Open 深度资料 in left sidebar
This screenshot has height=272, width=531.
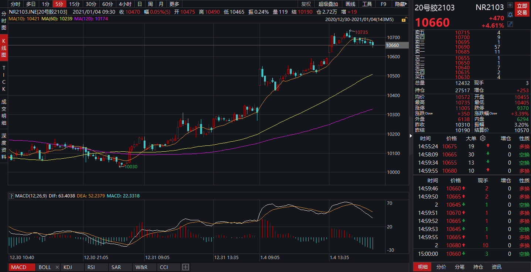tap(4, 146)
